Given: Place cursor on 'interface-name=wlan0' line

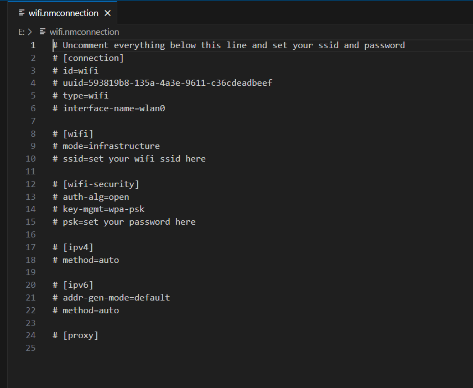Looking at the screenshot, I should (x=113, y=108).
